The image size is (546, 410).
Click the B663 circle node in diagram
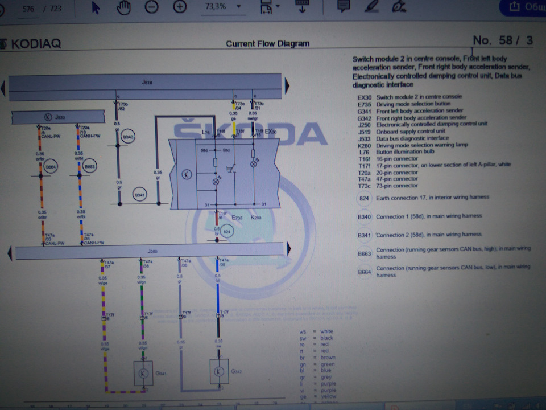coord(90,166)
